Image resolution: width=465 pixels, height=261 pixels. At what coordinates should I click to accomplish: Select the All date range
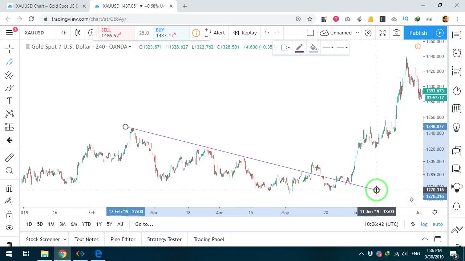pyautogui.click(x=120, y=224)
